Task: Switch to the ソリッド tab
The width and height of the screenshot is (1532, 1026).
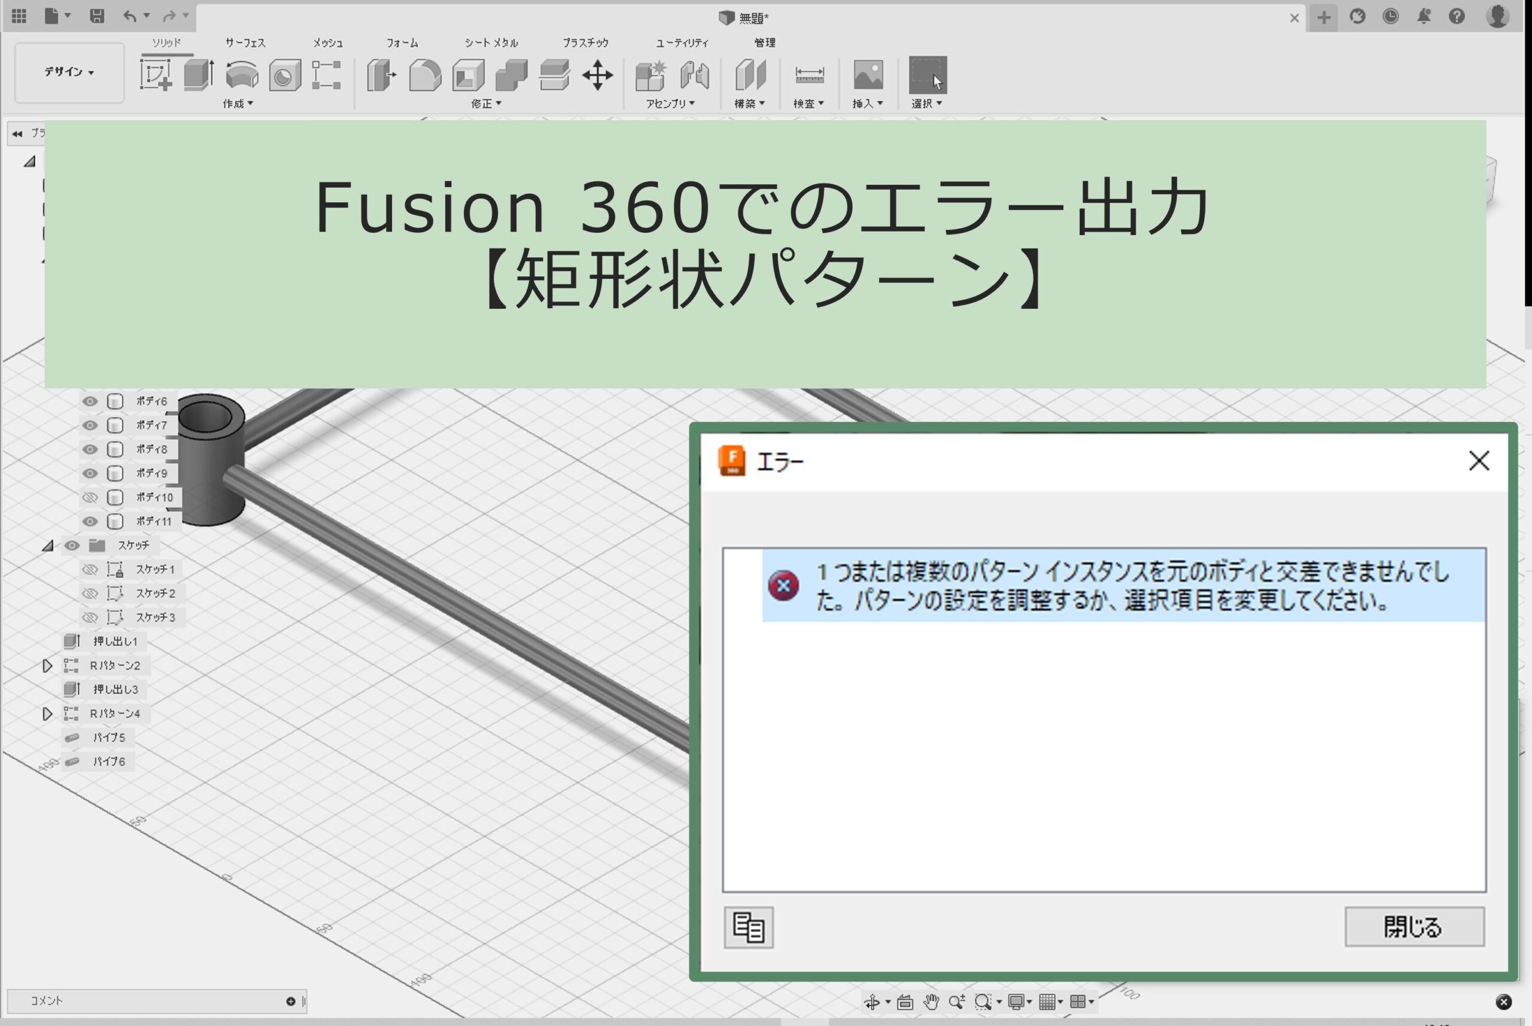Action: coord(167,42)
